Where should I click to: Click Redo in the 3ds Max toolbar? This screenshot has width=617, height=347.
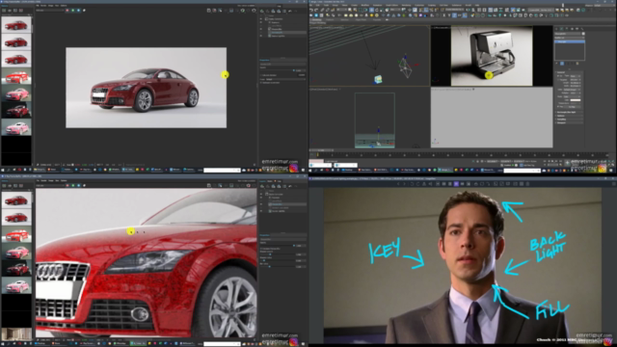coord(317,11)
